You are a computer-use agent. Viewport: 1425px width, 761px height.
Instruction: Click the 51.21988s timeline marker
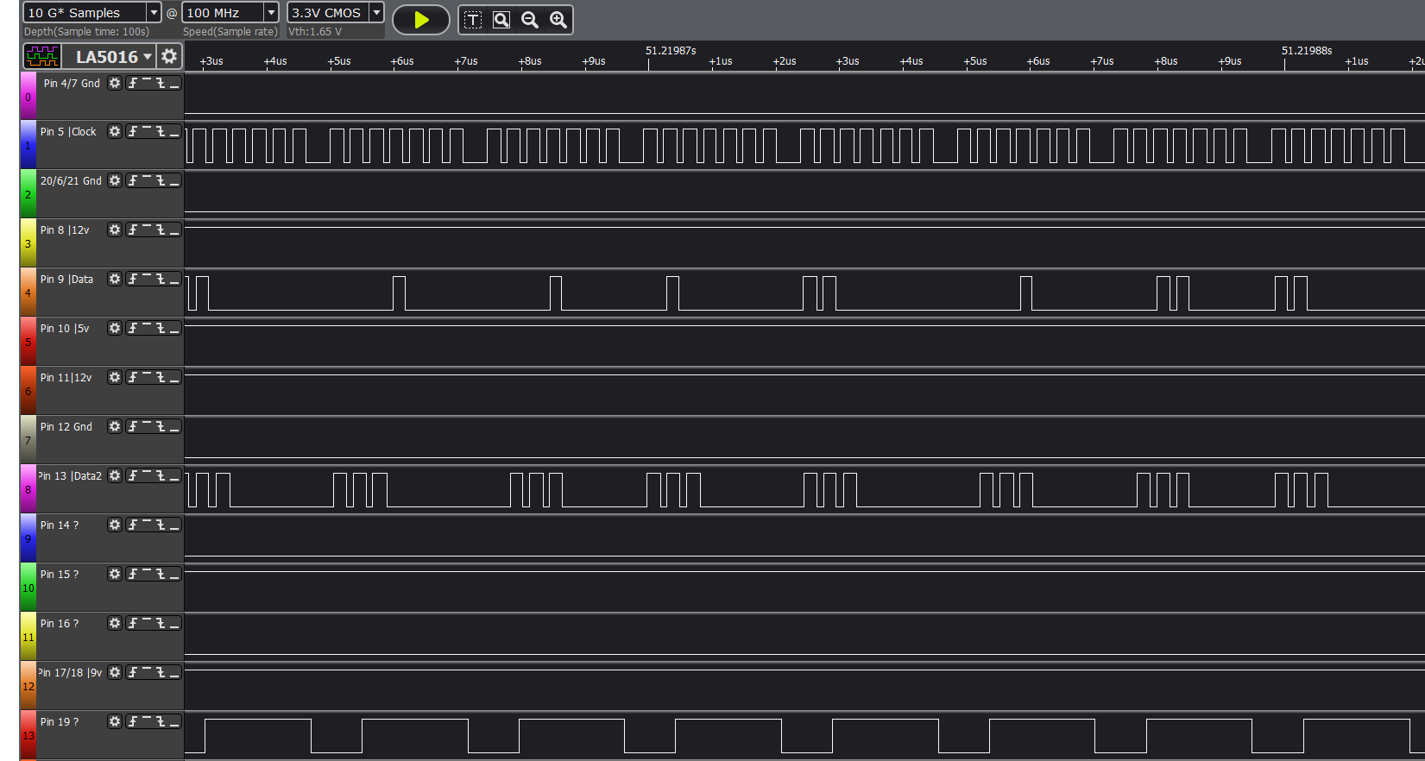pyautogui.click(x=1307, y=51)
